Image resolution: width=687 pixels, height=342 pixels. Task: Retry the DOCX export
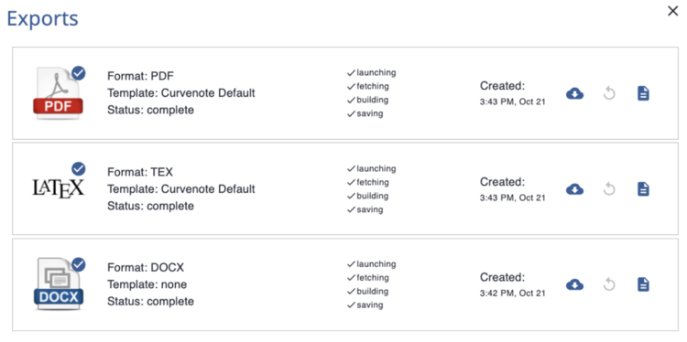tap(609, 284)
